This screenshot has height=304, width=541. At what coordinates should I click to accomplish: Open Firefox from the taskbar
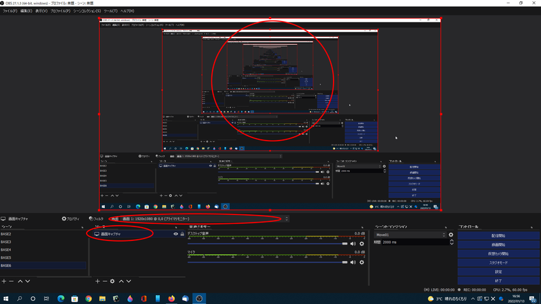[171, 298]
